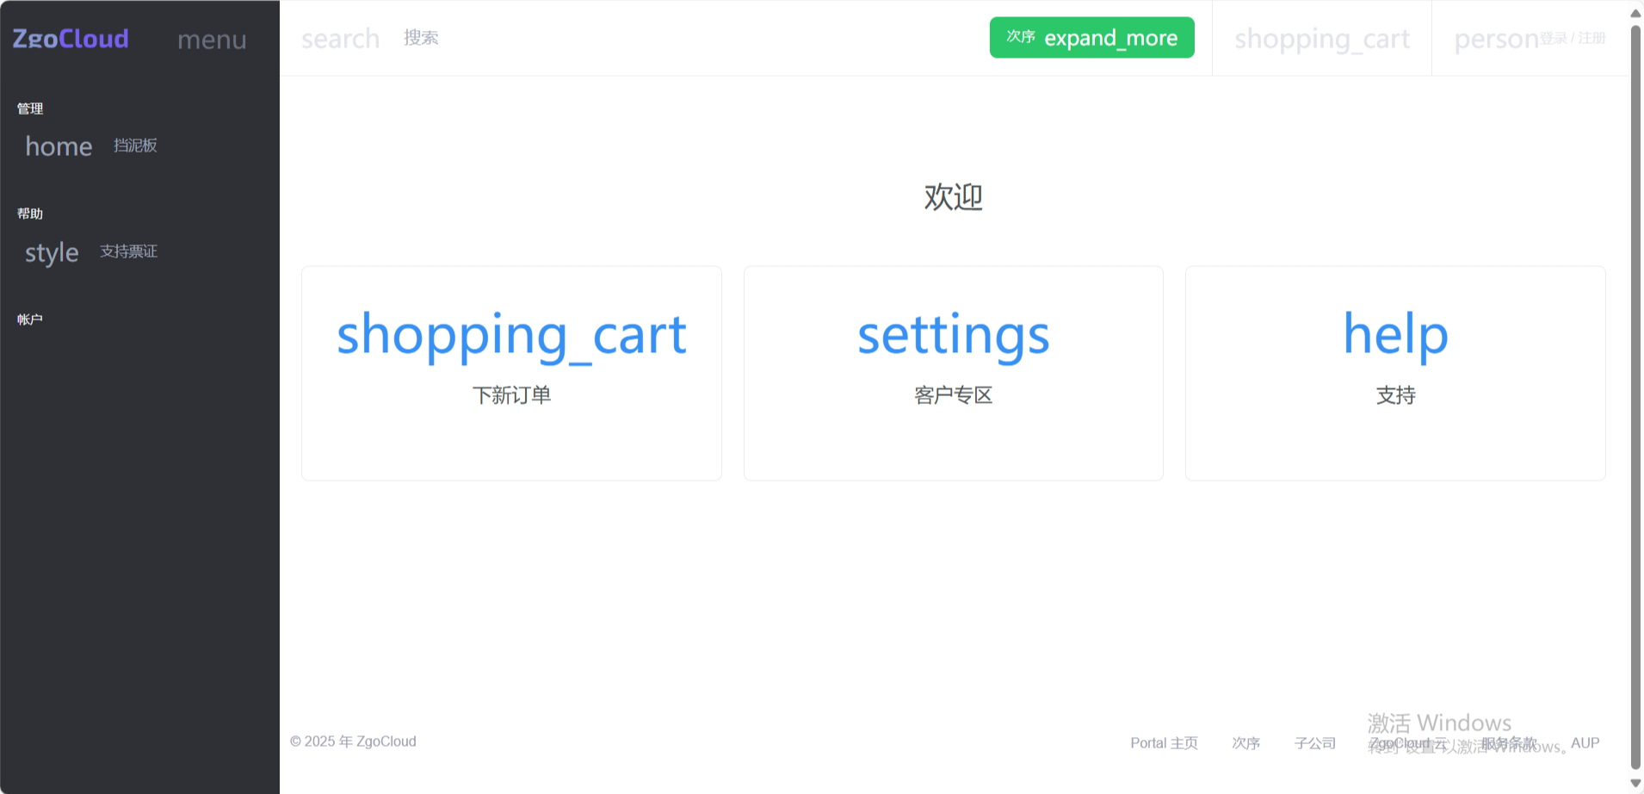The height and width of the screenshot is (794, 1644).
Task: Open the AUP footer link
Action: [1585, 743]
